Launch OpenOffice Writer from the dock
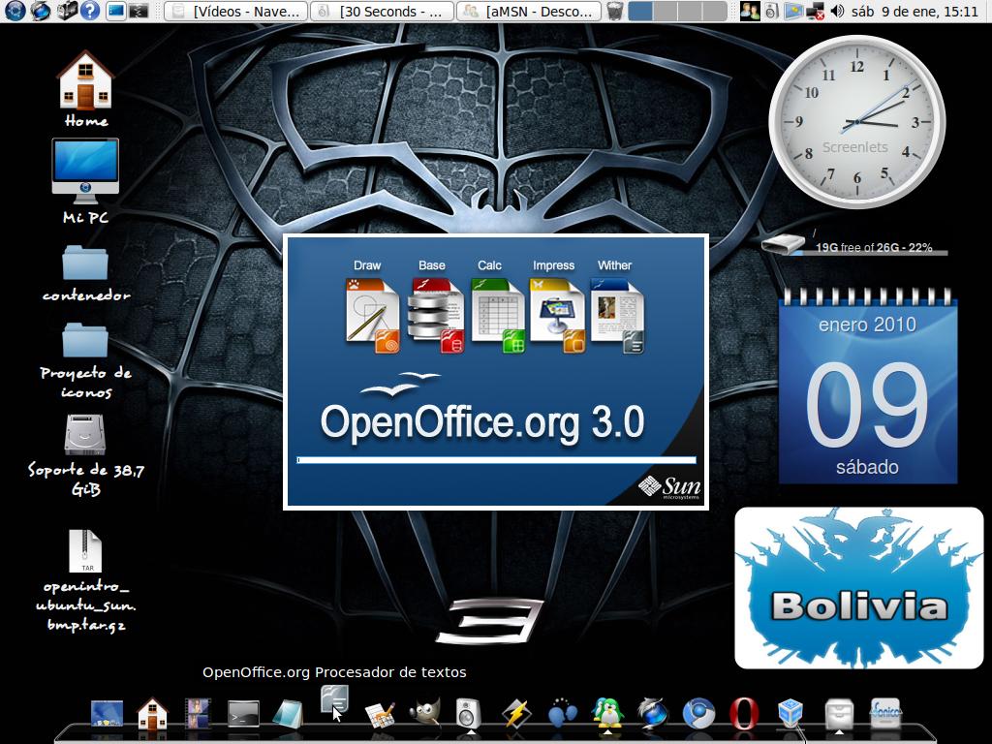992x744 pixels. click(x=334, y=700)
